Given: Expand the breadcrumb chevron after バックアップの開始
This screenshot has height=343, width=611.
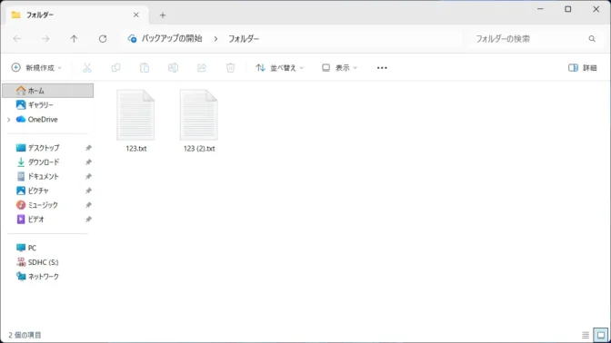Looking at the screenshot, I should [215, 39].
